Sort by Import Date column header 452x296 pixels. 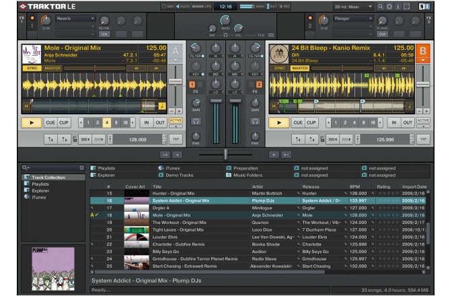point(414,186)
